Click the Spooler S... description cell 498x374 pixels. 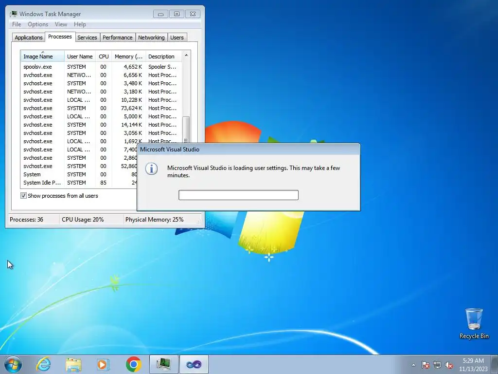point(162,67)
